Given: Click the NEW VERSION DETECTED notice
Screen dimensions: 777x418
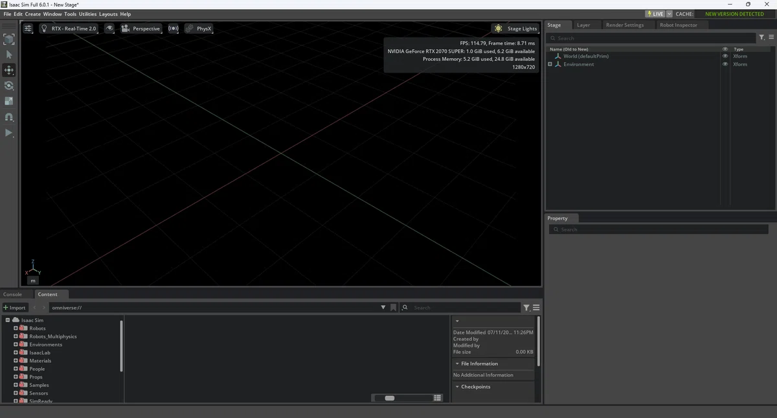Looking at the screenshot, I should pyautogui.click(x=734, y=14).
